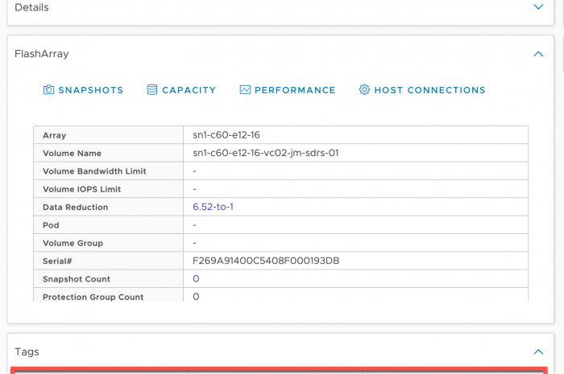The height and width of the screenshot is (374, 564).
Task: Click the chart icon beside Performance
Action: tap(245, 90)
